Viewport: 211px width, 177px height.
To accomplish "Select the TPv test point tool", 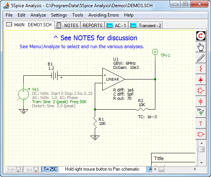I will pos(200,112).
